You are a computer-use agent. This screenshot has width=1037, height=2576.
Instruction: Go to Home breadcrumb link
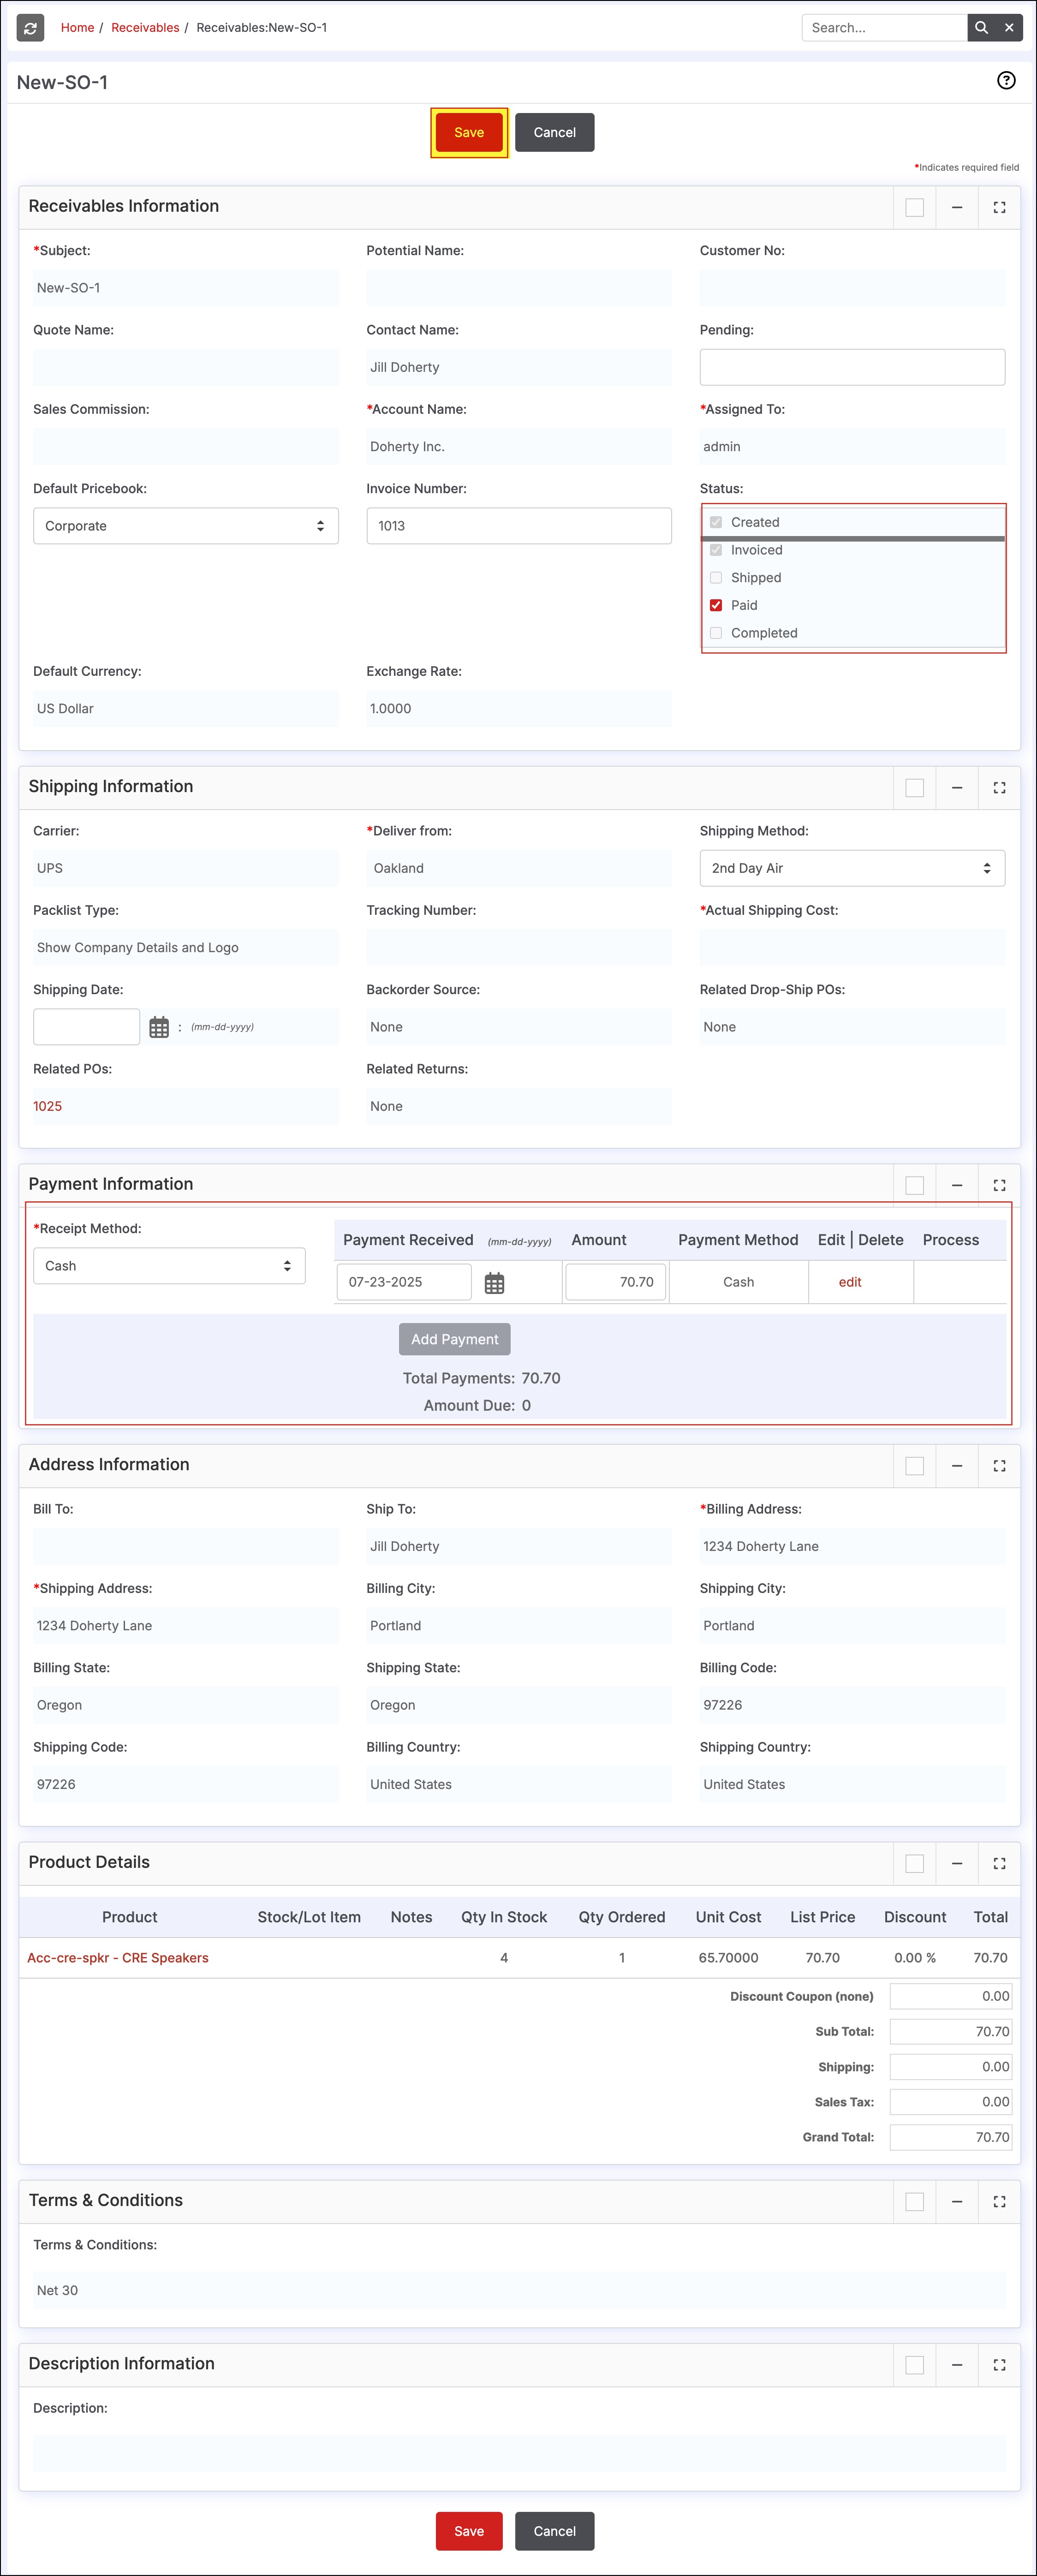(77, 28)
